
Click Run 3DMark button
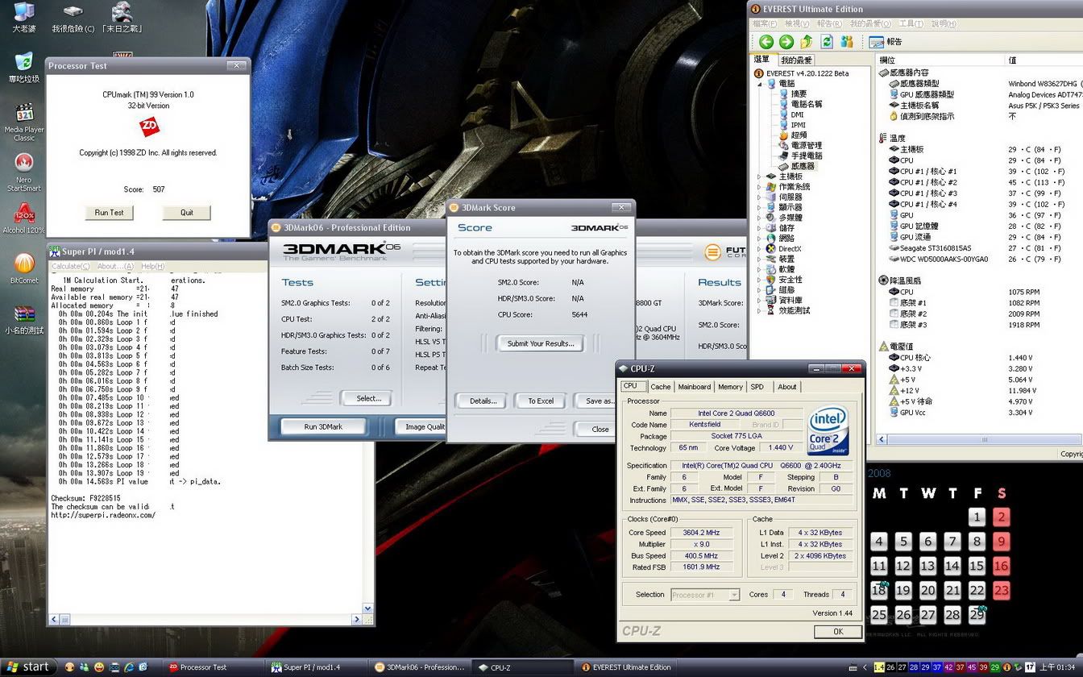323,426
